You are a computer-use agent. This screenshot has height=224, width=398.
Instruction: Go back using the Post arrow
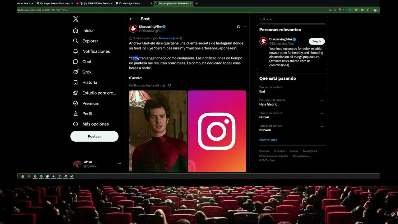point(132,19)
